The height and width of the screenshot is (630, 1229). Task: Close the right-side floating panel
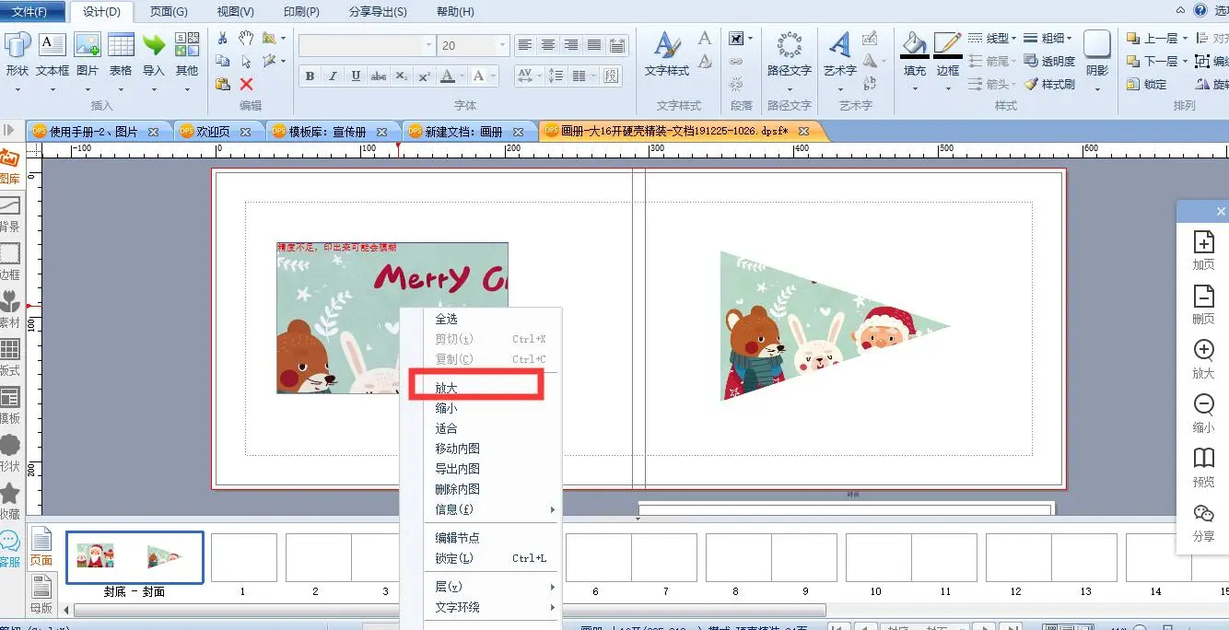(x=1221, y=212)
